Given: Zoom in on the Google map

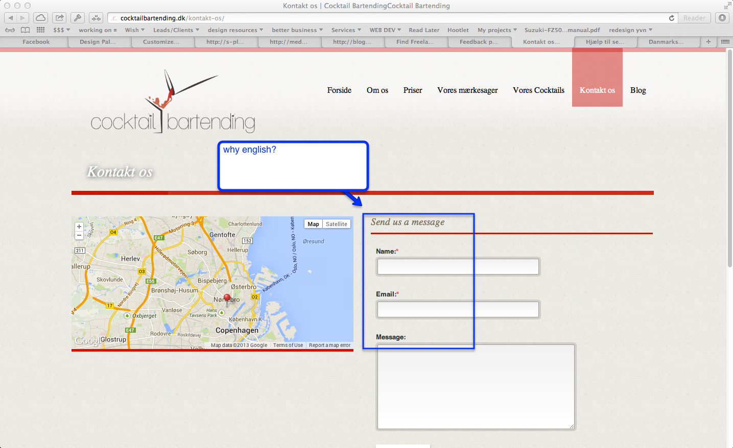Looking at the screenshot, I should click(x=79, y=227).
